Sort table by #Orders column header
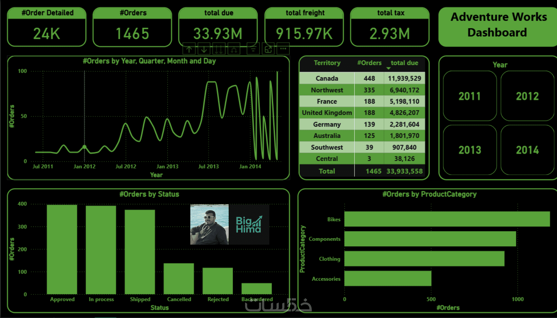 (369, 63)
